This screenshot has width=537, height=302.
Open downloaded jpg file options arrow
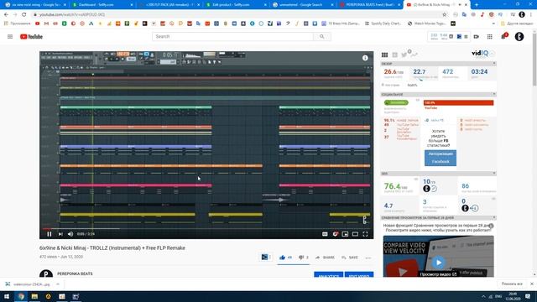[x=58, y=284]
